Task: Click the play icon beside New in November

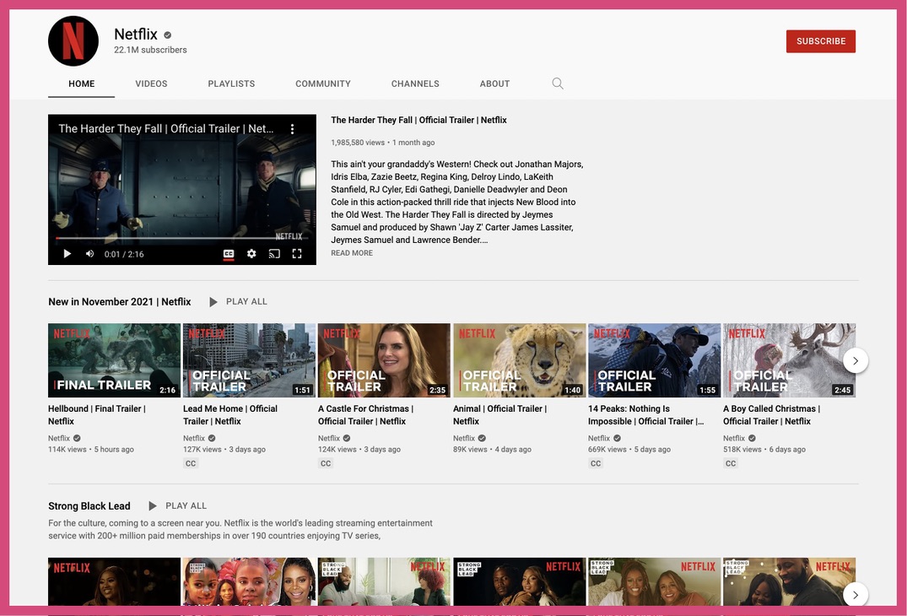Action: pos(213,302)
